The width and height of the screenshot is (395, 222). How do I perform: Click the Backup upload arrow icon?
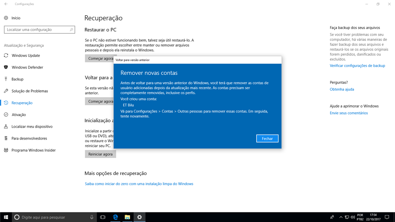tap(6, 79)
